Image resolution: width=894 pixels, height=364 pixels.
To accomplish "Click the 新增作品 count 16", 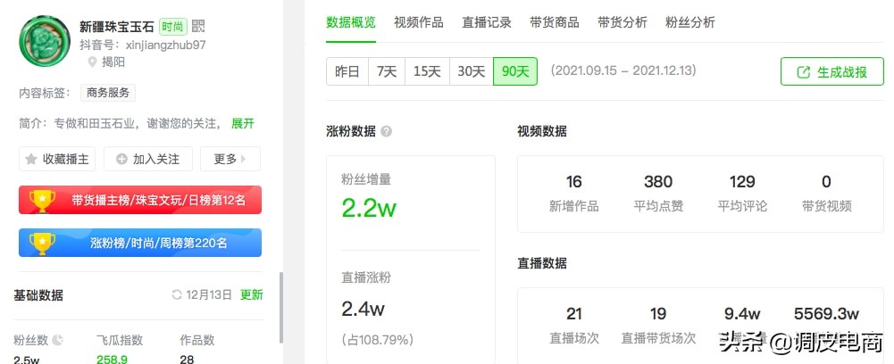I will click(x=573, y=182).
